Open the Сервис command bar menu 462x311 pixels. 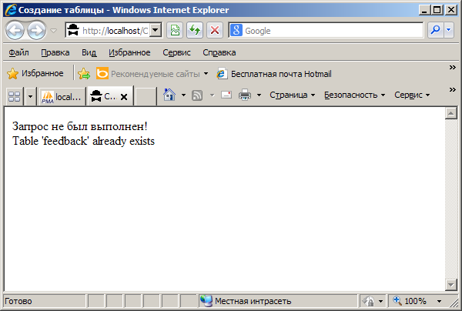point(412,95)
